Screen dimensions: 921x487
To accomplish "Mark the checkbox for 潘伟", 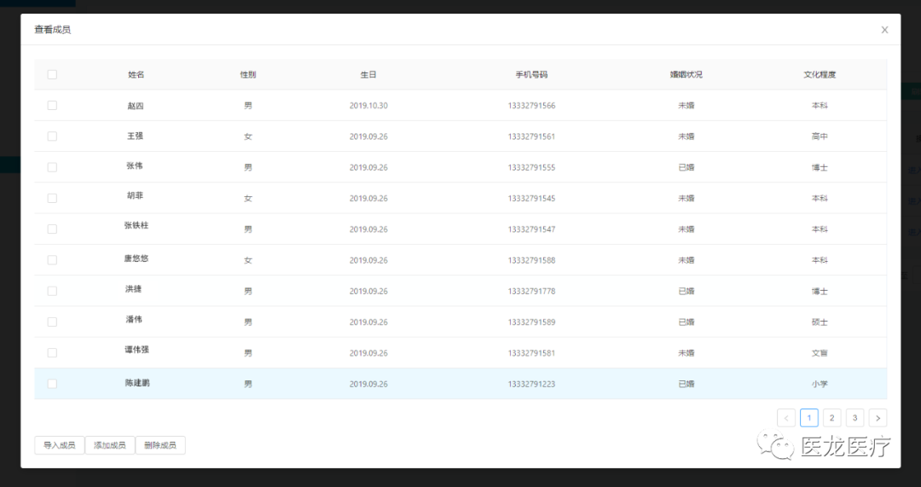I will click(52, 322).
